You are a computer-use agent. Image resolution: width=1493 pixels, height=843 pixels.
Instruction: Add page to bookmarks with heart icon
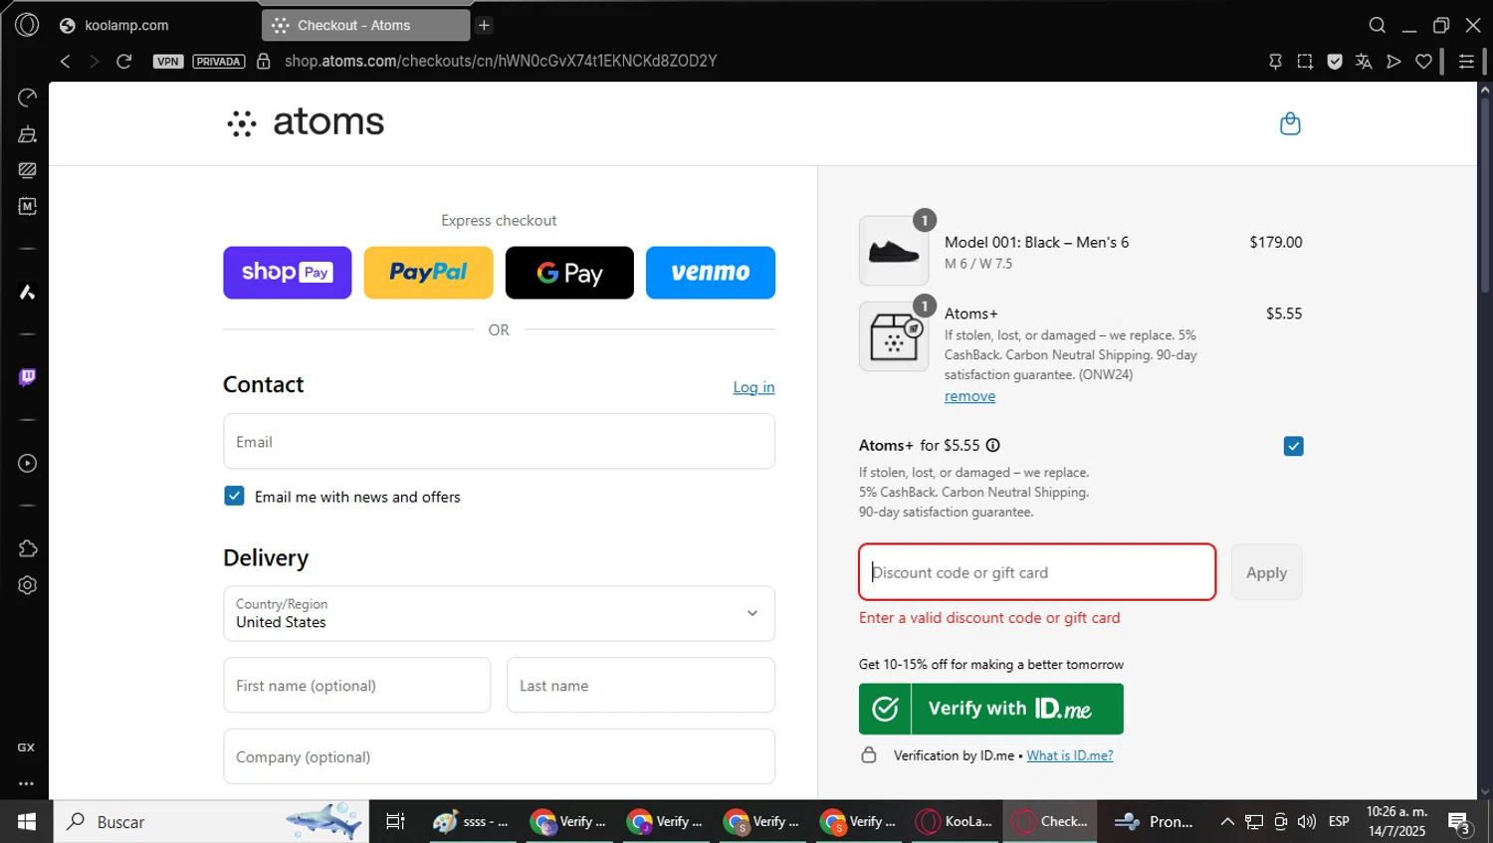coord(1423,62)
